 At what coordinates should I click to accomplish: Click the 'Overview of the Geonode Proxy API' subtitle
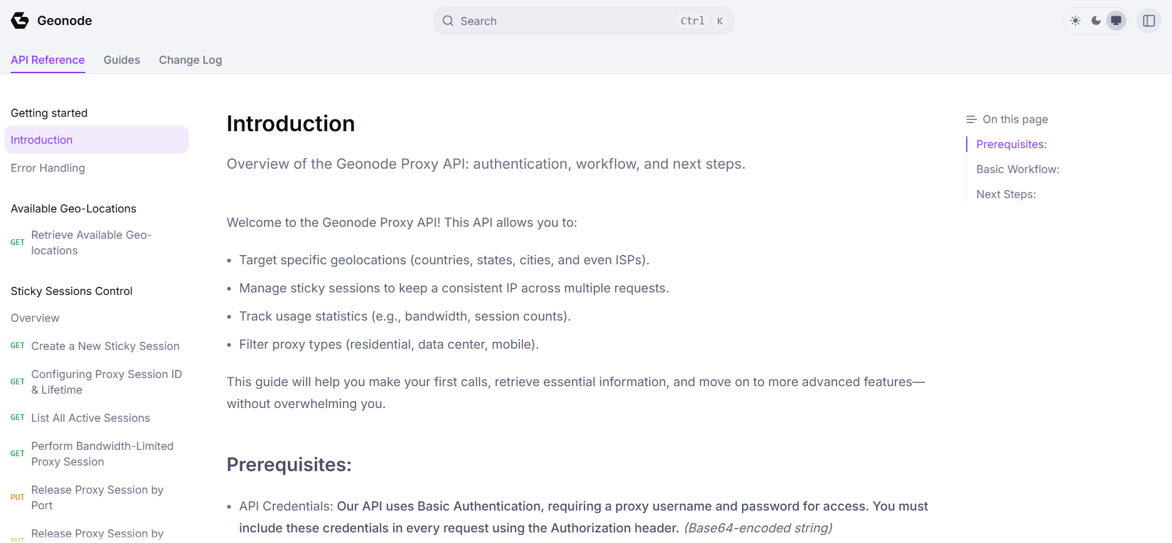click(x=486, y=164)
